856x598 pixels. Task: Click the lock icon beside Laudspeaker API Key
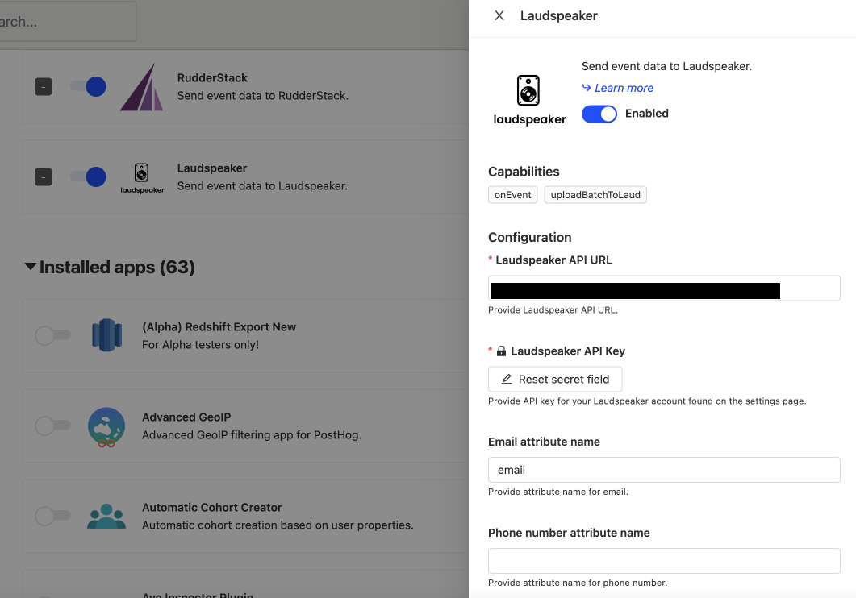pyautogui.click(x=502, y=351)
